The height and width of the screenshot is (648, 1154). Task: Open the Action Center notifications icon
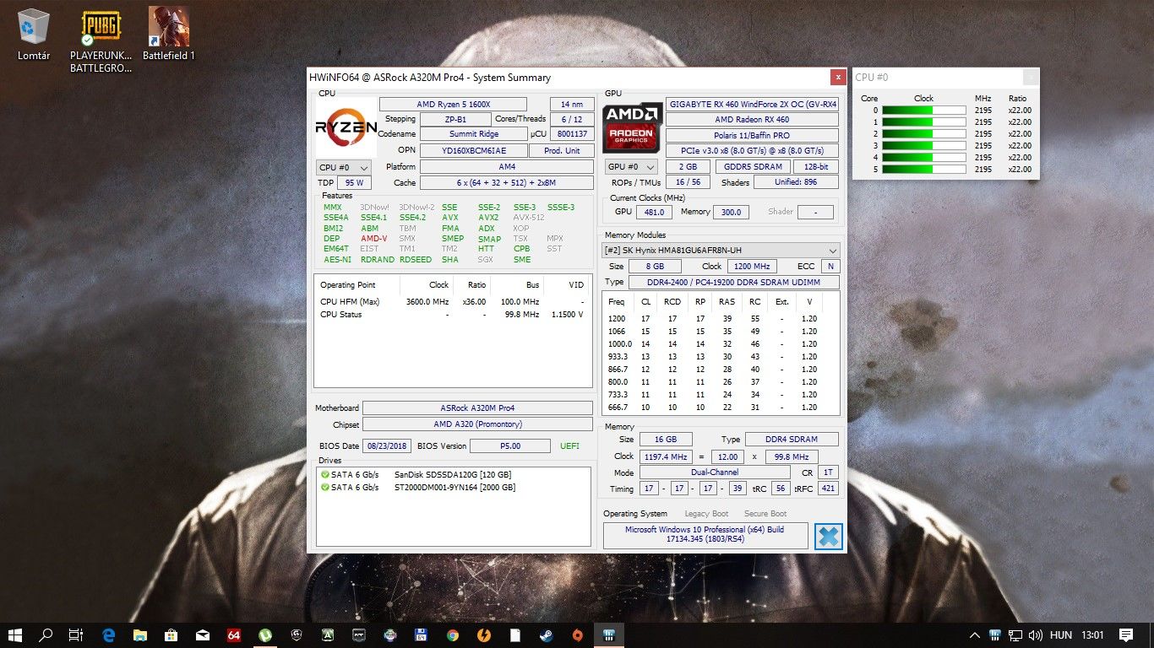point(1126,635)
